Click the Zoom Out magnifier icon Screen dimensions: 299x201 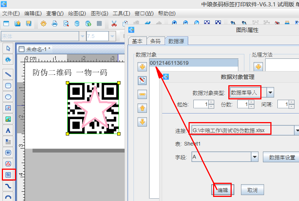pos(185,23)
